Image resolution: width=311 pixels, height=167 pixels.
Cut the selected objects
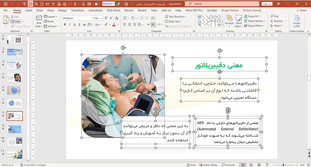(x=15, y=17)
